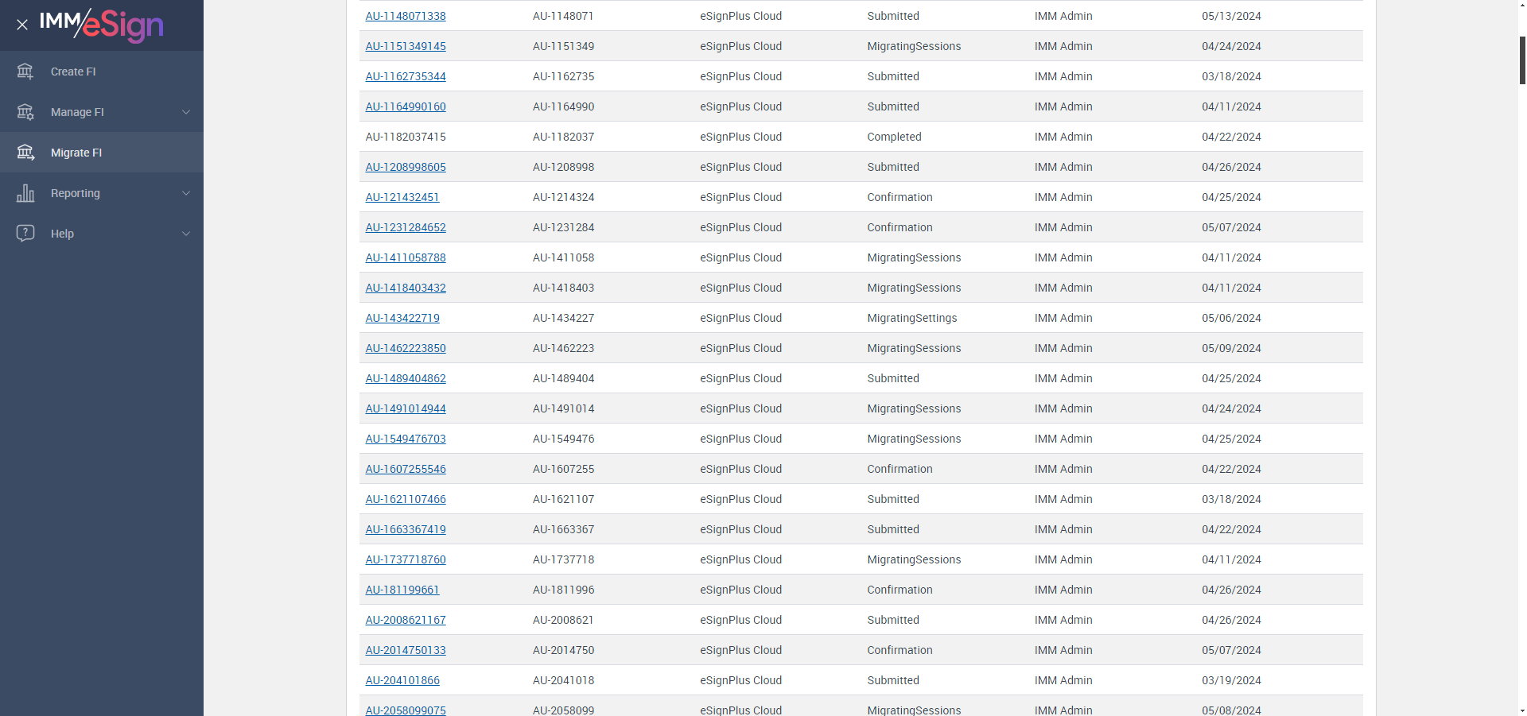Viewport: 1527px width, 716px height.
Task: Open migration link AU-1231284652
Action: 406,227
